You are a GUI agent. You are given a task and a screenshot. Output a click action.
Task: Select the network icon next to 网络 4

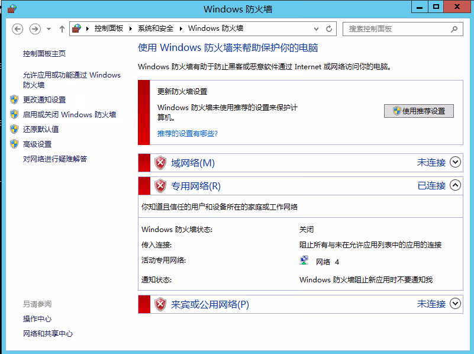pyautogui.click(x=304, y=259)
